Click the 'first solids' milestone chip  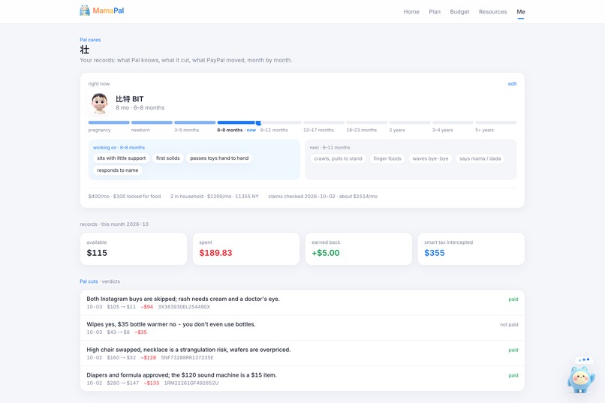[168, 158]
